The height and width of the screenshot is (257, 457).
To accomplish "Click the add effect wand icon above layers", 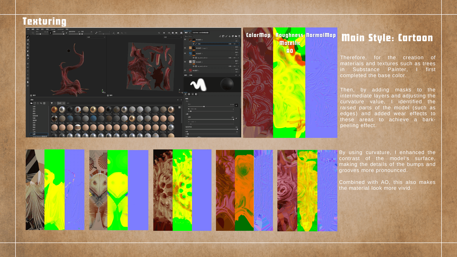I will tap(220, 36).
